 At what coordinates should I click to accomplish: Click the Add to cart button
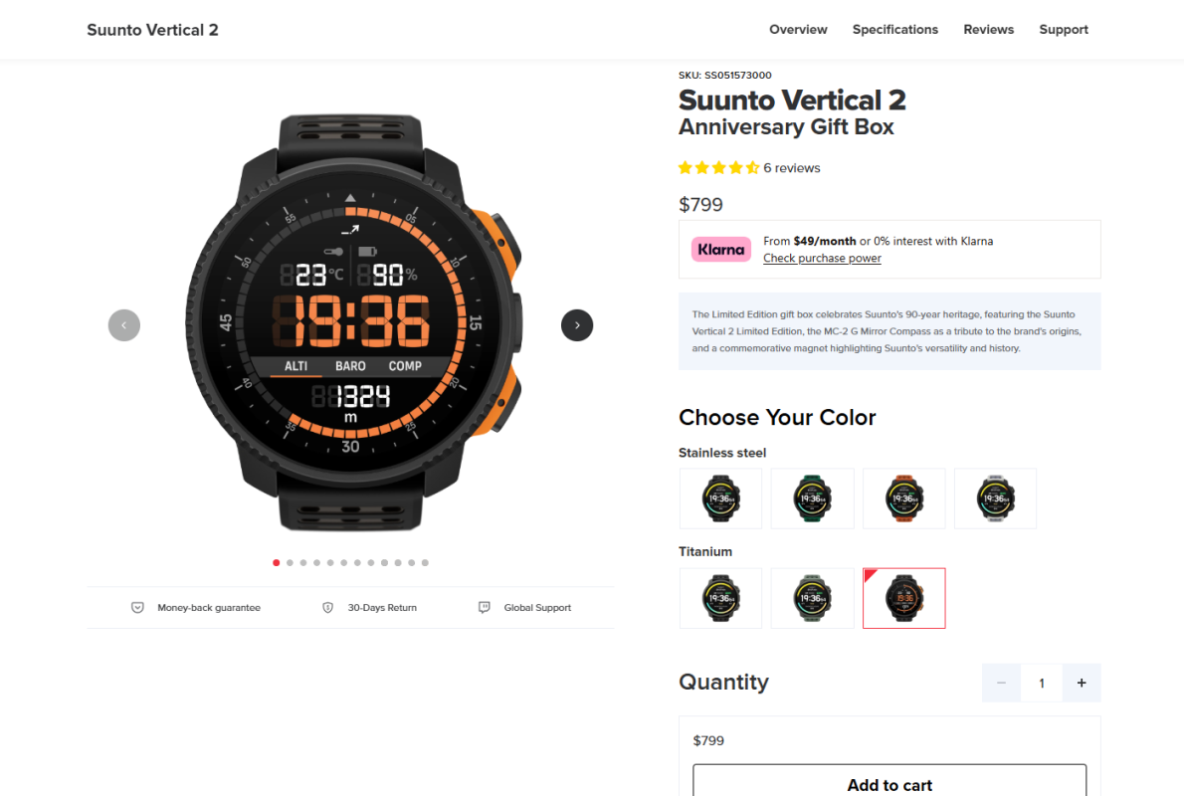(x=889, y=781)
